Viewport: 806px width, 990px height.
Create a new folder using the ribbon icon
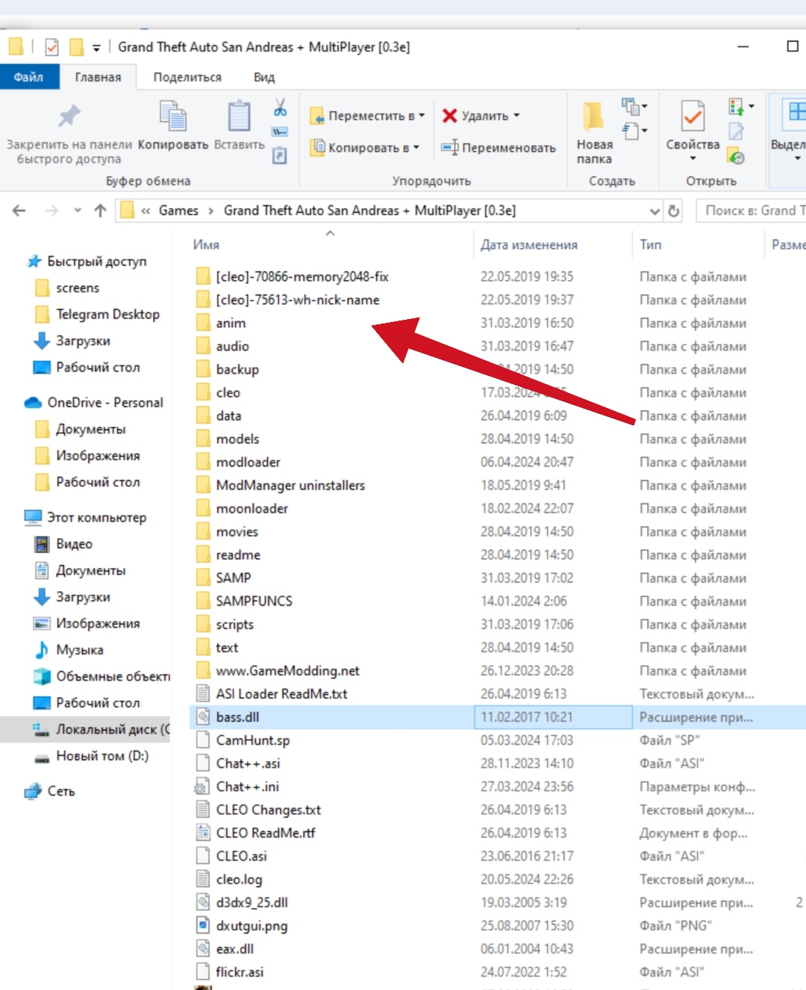point(594,118)
